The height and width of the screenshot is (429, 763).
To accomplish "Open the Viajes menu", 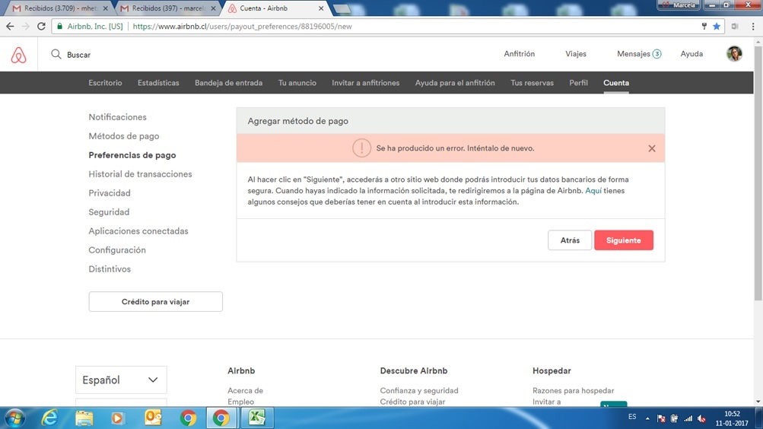I will coord(576,54).
